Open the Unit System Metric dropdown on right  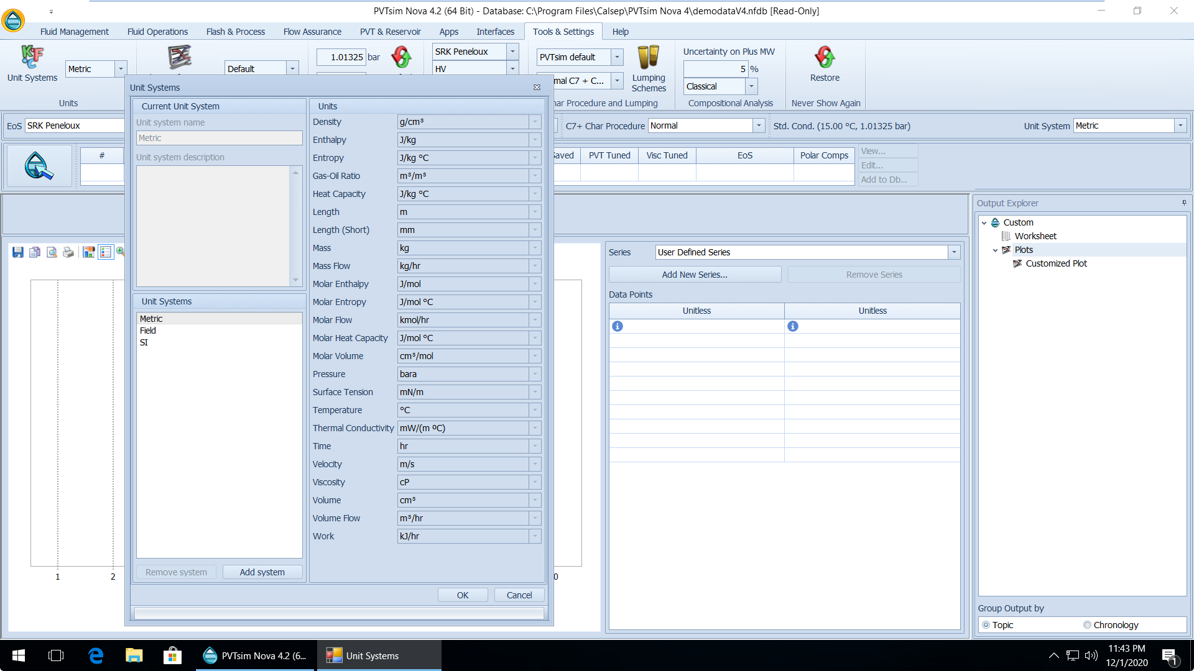click(1180, 126)
